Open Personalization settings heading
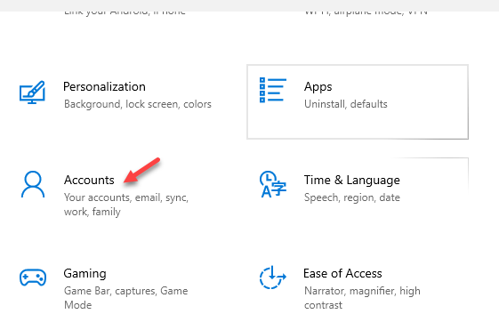This screenshot has width=499, height=330. click(x=104, y=86)
